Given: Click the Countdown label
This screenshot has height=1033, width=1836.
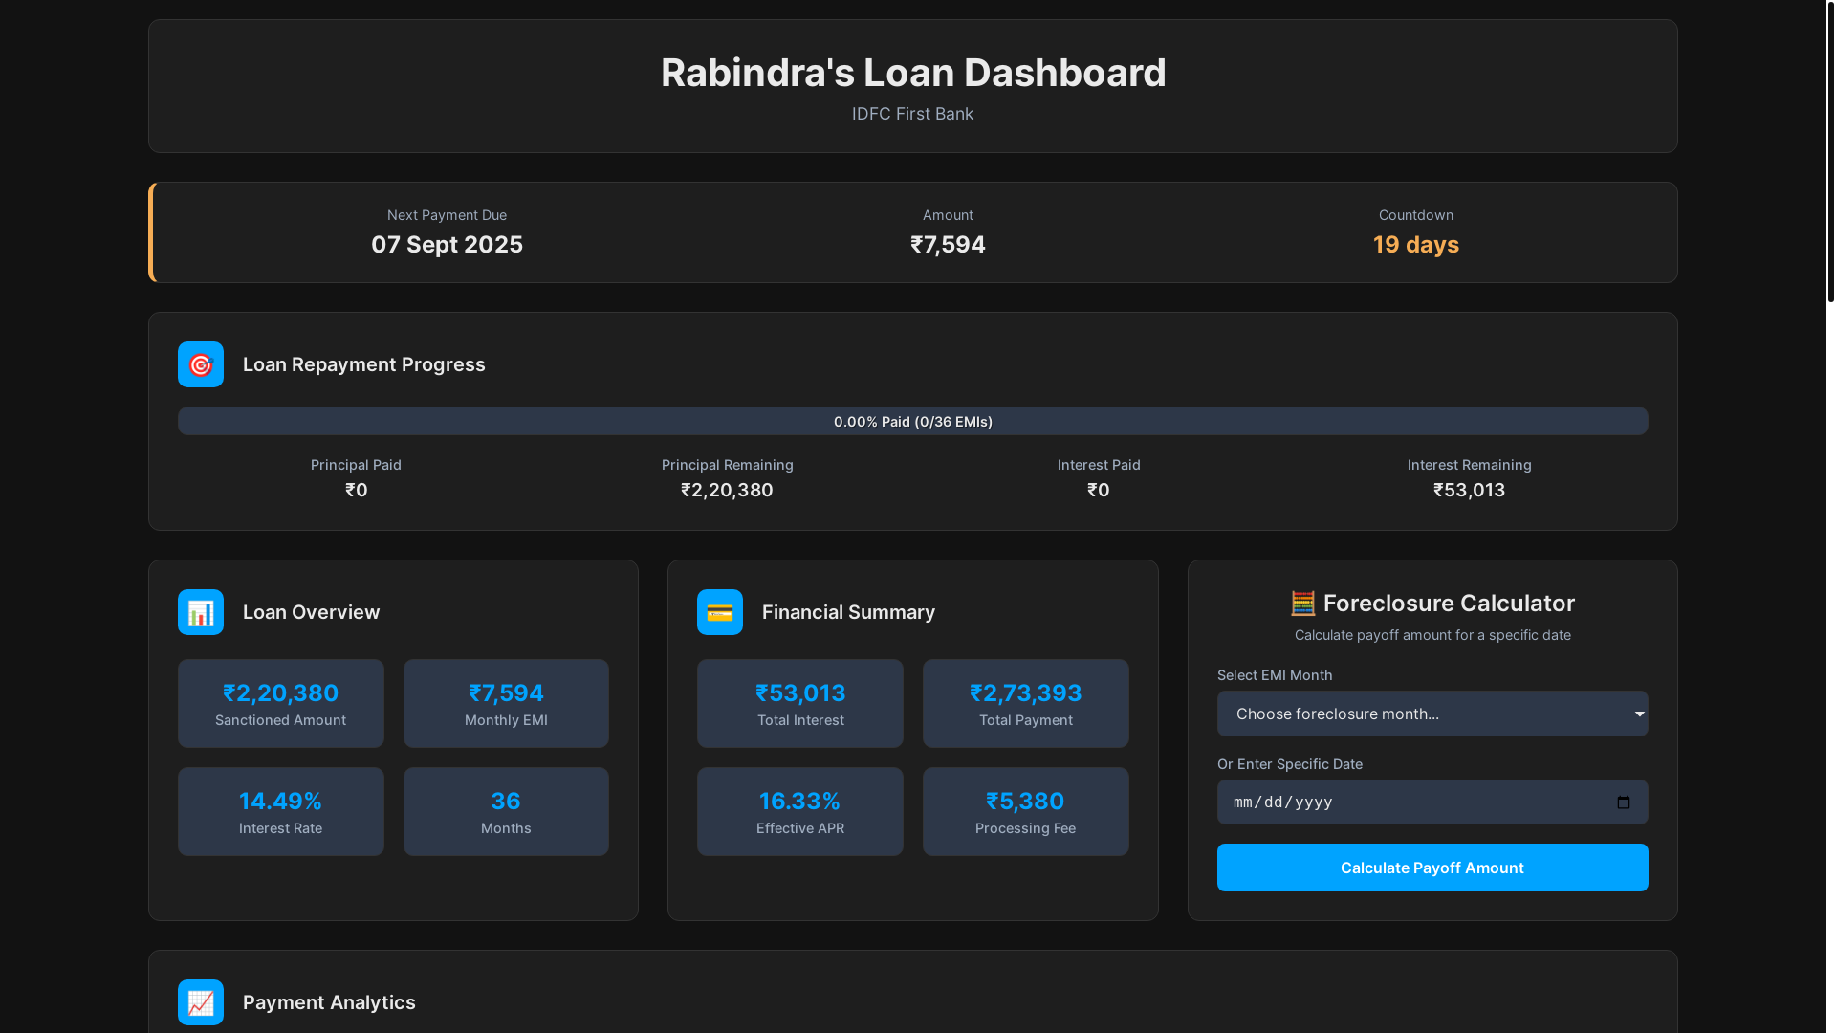Looking at the screenshot, I should 1416,215.
